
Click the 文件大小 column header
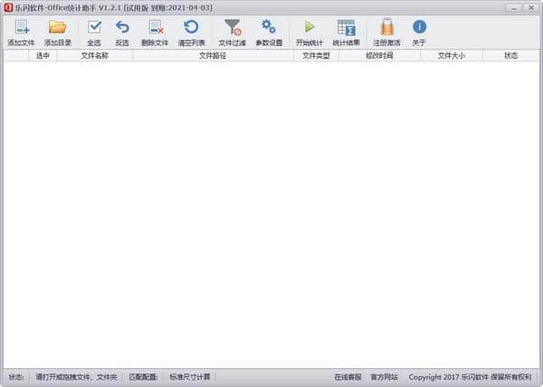pyautogui.click(x=451, y=55)
